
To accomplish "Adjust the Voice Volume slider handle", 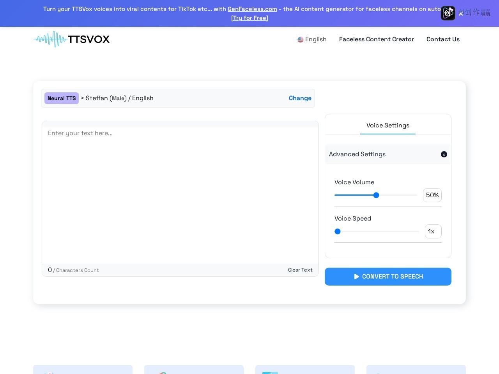I will 376,195.
